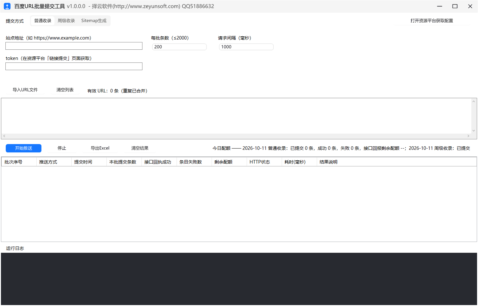The width and height of the screenshot is (478, 306).
Task: Click the URL list scroll-up arrow
Action: click(x=474, y=101)
